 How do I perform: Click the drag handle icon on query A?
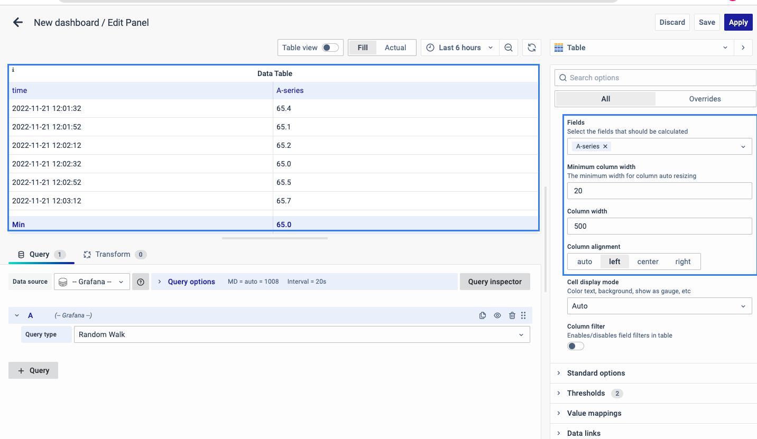[523, 315]
